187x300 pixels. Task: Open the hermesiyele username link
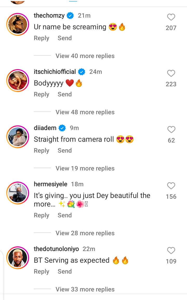click(x=50, y=184)
